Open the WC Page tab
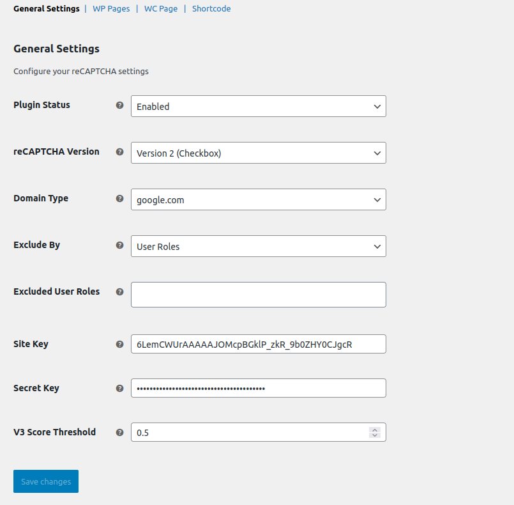The width and height of the screenshot is (514, 505). pos(160,8)
